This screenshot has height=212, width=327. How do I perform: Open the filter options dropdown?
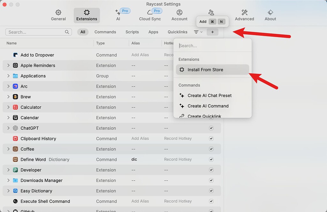198,32
